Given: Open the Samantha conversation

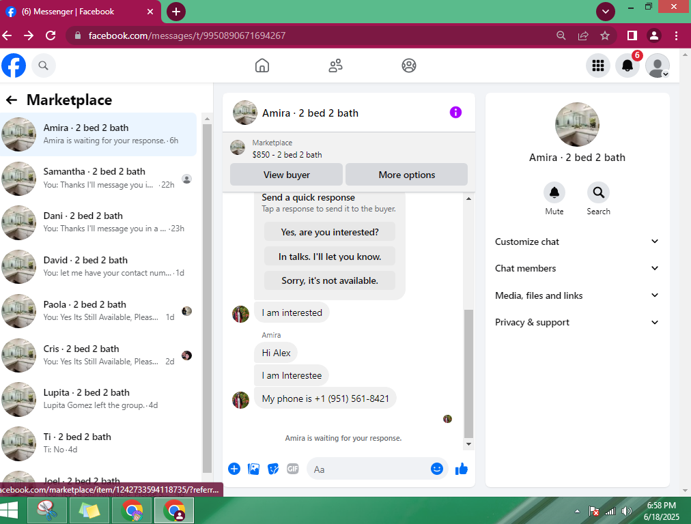Looking at the screenshot, I should point(99,178).
